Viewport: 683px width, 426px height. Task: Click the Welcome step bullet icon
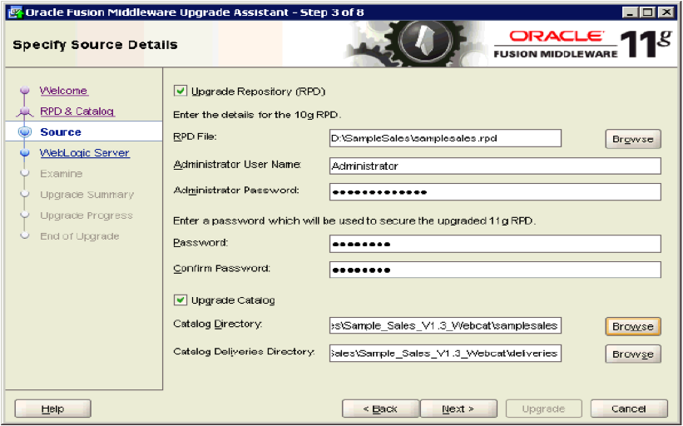[x=25, y=90]
